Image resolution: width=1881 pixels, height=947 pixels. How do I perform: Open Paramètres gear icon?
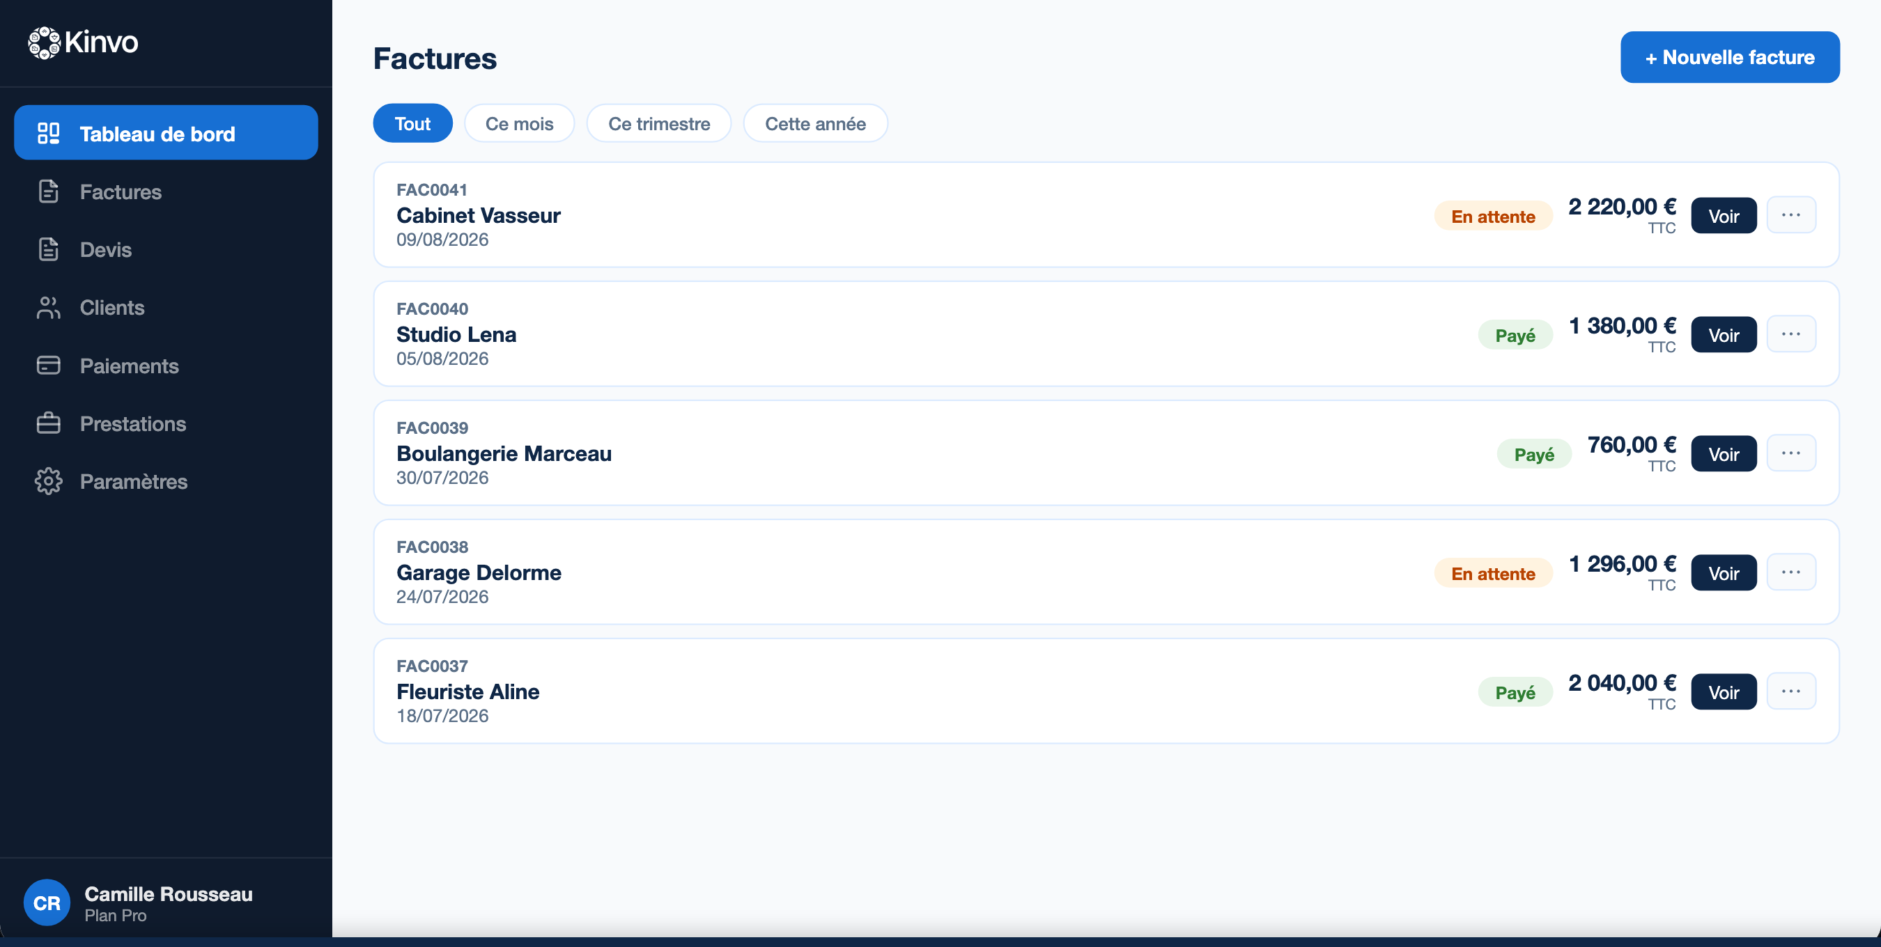pyautogui.click(x=48, y=482)
